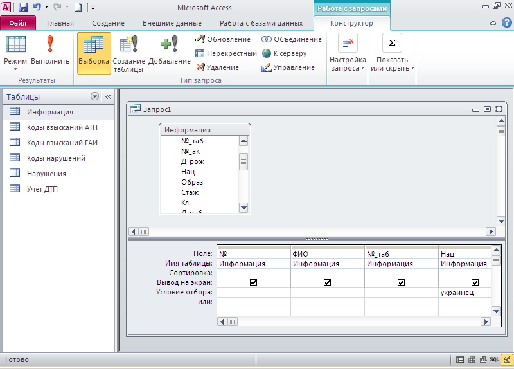514x369 pixels.
Task: Click the Условие отбора cell containing украинец
Action: (x=465, y=292)
